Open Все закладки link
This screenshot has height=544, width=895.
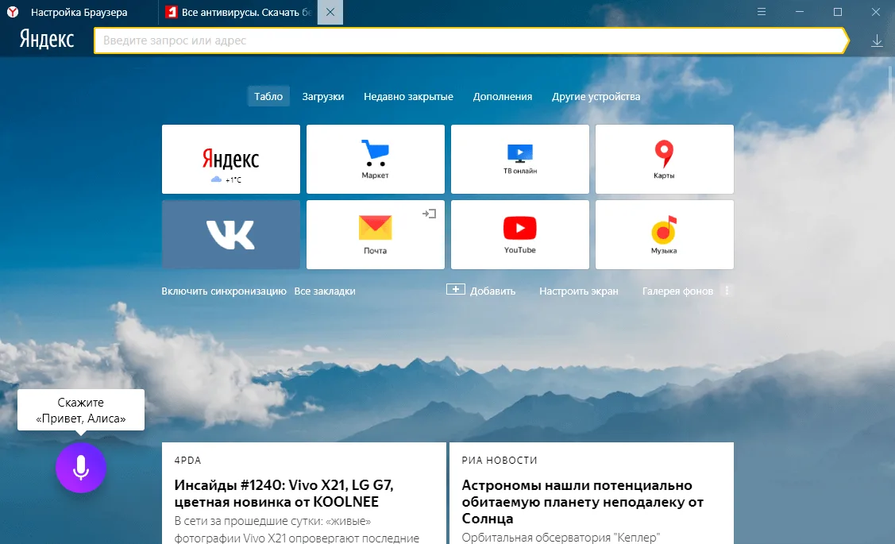(325, 291)
